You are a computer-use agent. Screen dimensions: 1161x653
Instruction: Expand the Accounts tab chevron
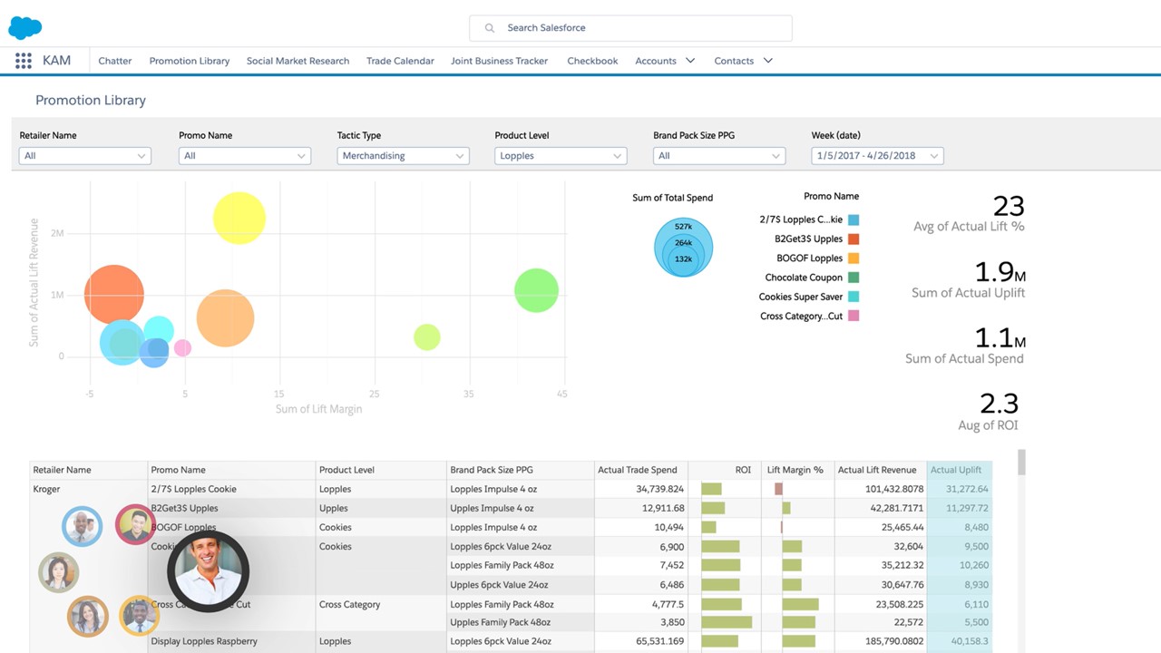point(690,61)
